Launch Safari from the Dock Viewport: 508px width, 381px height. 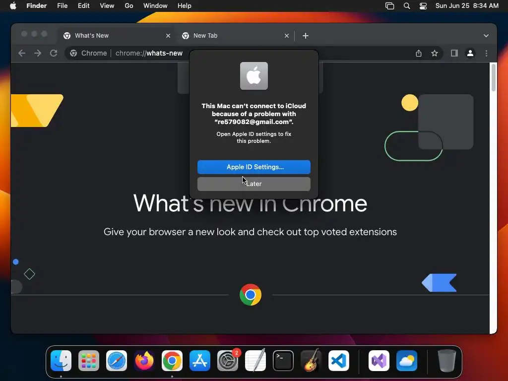117,361
